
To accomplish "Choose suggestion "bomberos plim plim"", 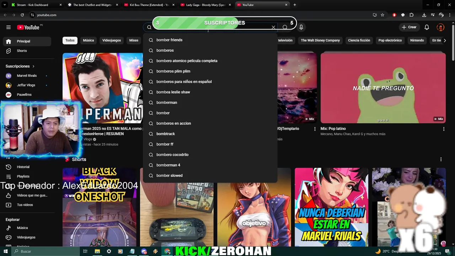I will pyautogui.click(x=210, y=71).
